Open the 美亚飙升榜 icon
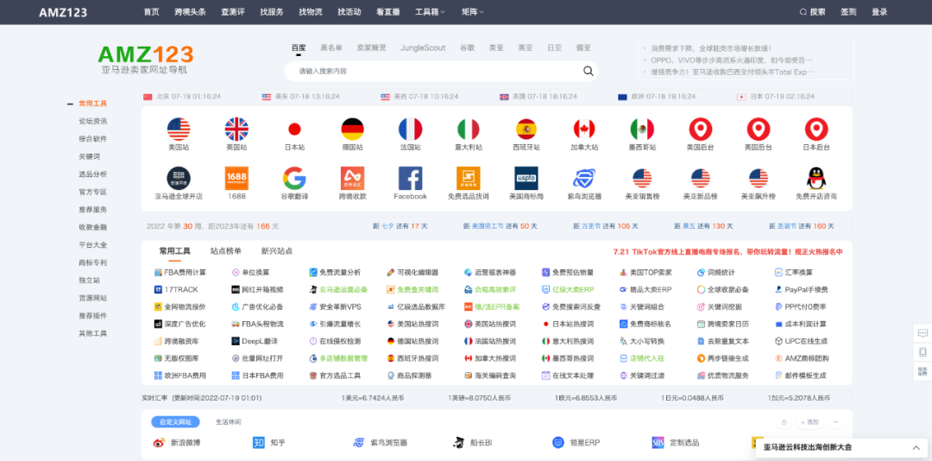This screenshot has height=461, width=932. pos(759,179)
